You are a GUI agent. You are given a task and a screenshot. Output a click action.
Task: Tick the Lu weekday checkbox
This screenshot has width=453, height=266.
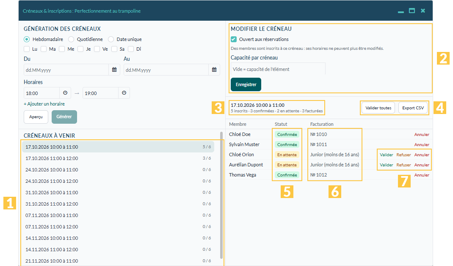(27, 49)
